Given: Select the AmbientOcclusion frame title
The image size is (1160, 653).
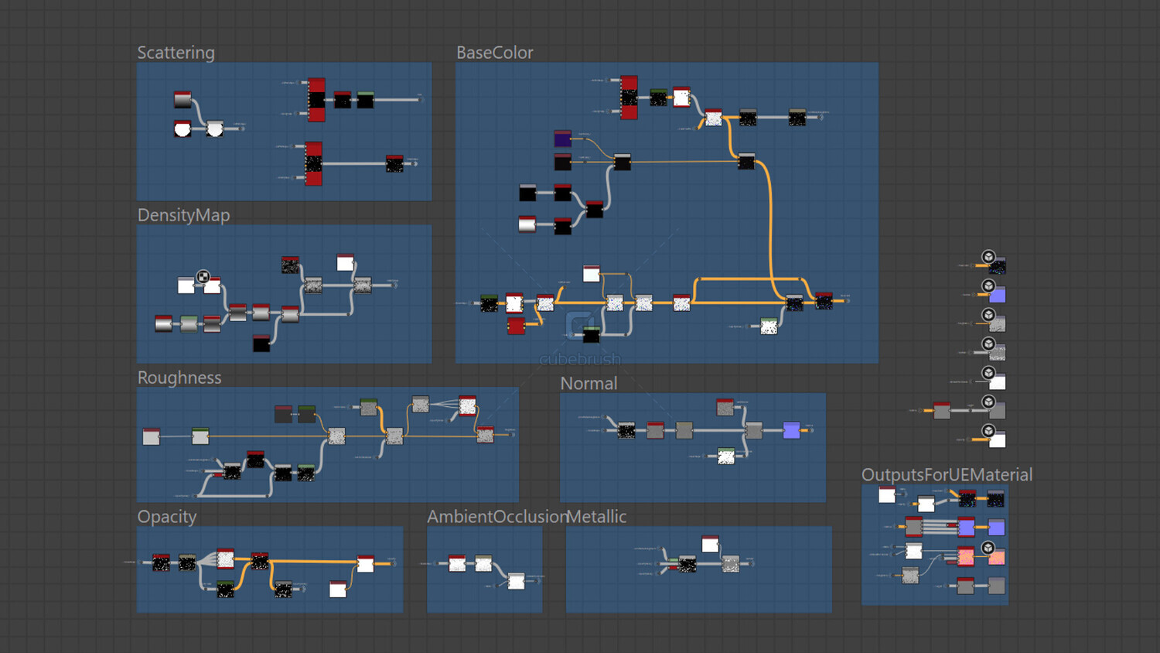Looking at the screenshot, I should coord(497,517).
